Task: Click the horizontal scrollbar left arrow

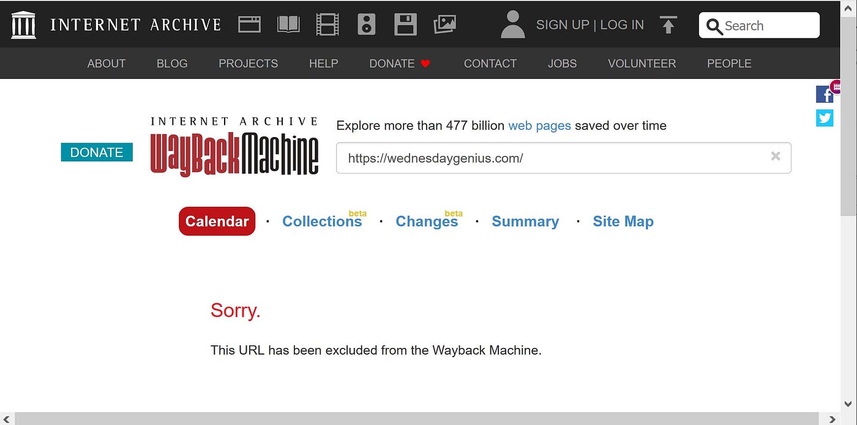Action: 6,418
